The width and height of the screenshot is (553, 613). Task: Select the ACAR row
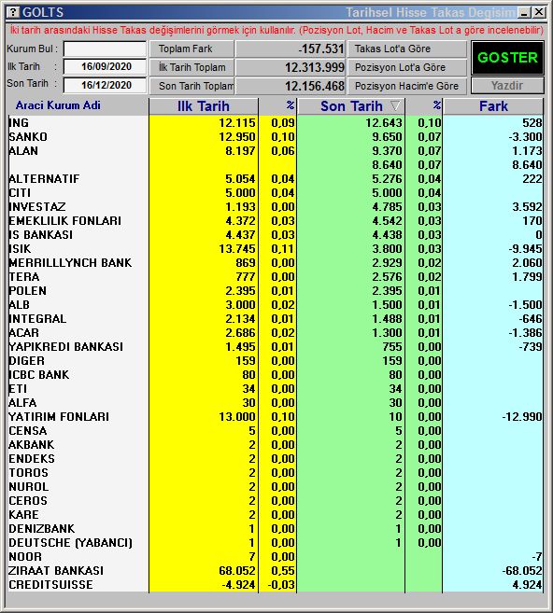point(276,333)
